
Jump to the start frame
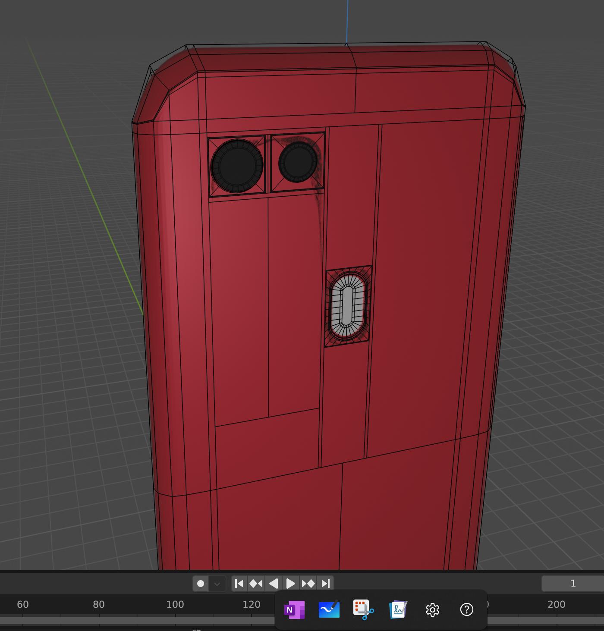[x=239, y=584]
